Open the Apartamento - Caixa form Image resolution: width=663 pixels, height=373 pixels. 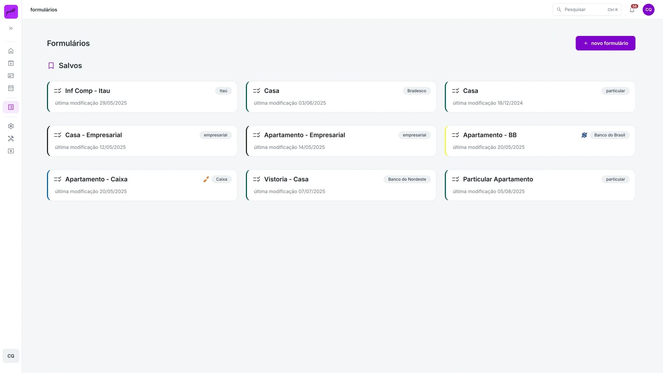click(x=142, y=185)
